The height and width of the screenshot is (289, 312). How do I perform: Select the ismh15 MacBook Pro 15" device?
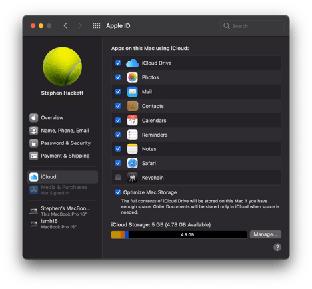pyautogui.click(x=62, y=224)
